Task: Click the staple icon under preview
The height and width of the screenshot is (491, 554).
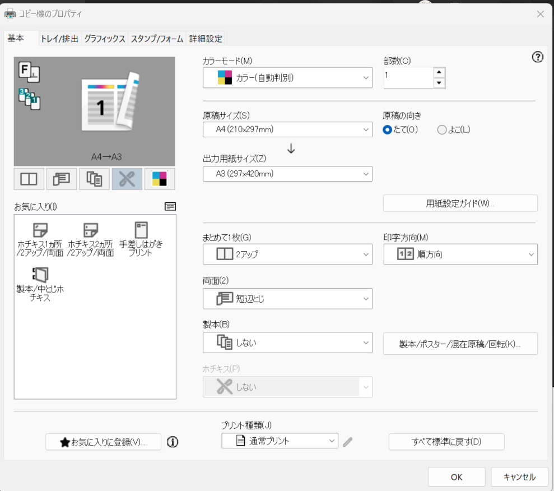Action: (x=127, y=179)
